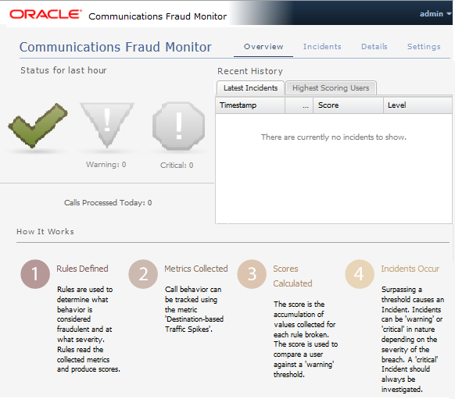The width and height of the screenshot is (455, 399).
Task: Click the 'Rules Defined' heading
Action: (x=82, y=269)
